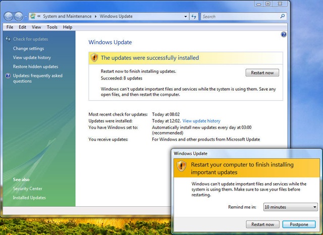Click the Succeeded: 8 updates text
This screenshot has width=323, height=235.
122,79
